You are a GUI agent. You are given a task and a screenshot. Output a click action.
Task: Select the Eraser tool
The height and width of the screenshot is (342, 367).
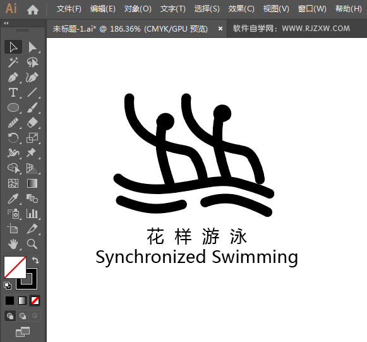click(x=32, y=123)
